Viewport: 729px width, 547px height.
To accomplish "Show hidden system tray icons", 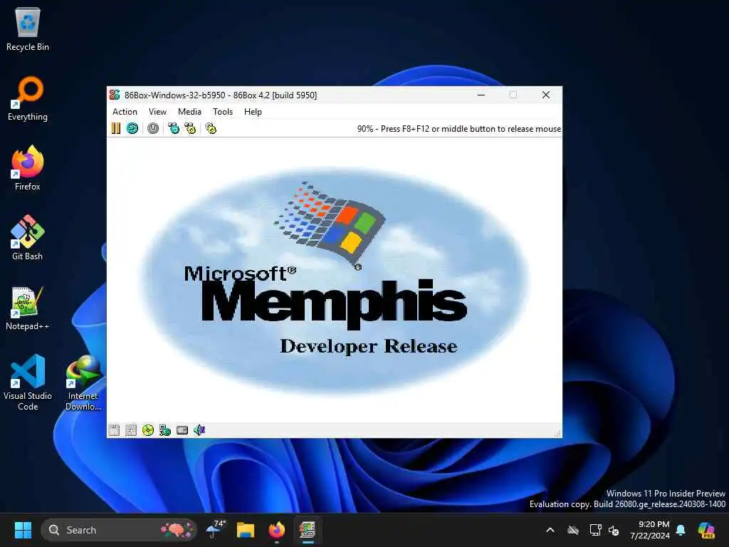I will coord(550,530).
